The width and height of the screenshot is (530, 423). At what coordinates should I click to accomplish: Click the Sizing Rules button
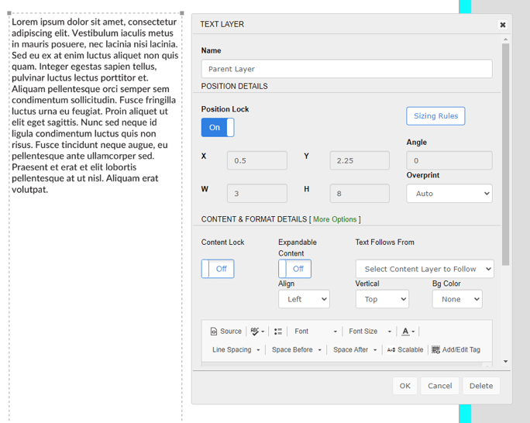pos(435,116)
